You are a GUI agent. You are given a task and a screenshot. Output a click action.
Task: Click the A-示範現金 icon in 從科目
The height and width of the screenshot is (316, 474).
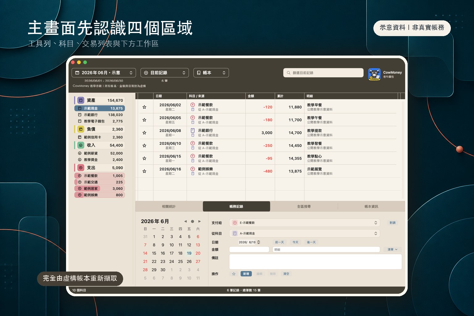(x=235, y=234)
